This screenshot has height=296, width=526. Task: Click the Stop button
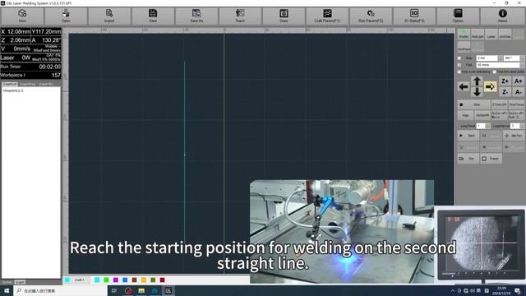pos(474,104)
